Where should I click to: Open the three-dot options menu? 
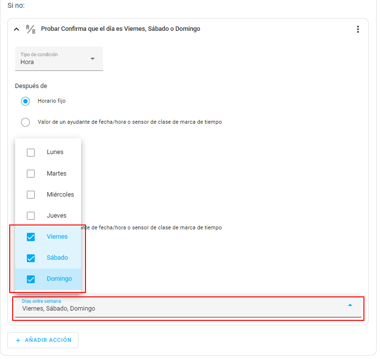(358, 29)
